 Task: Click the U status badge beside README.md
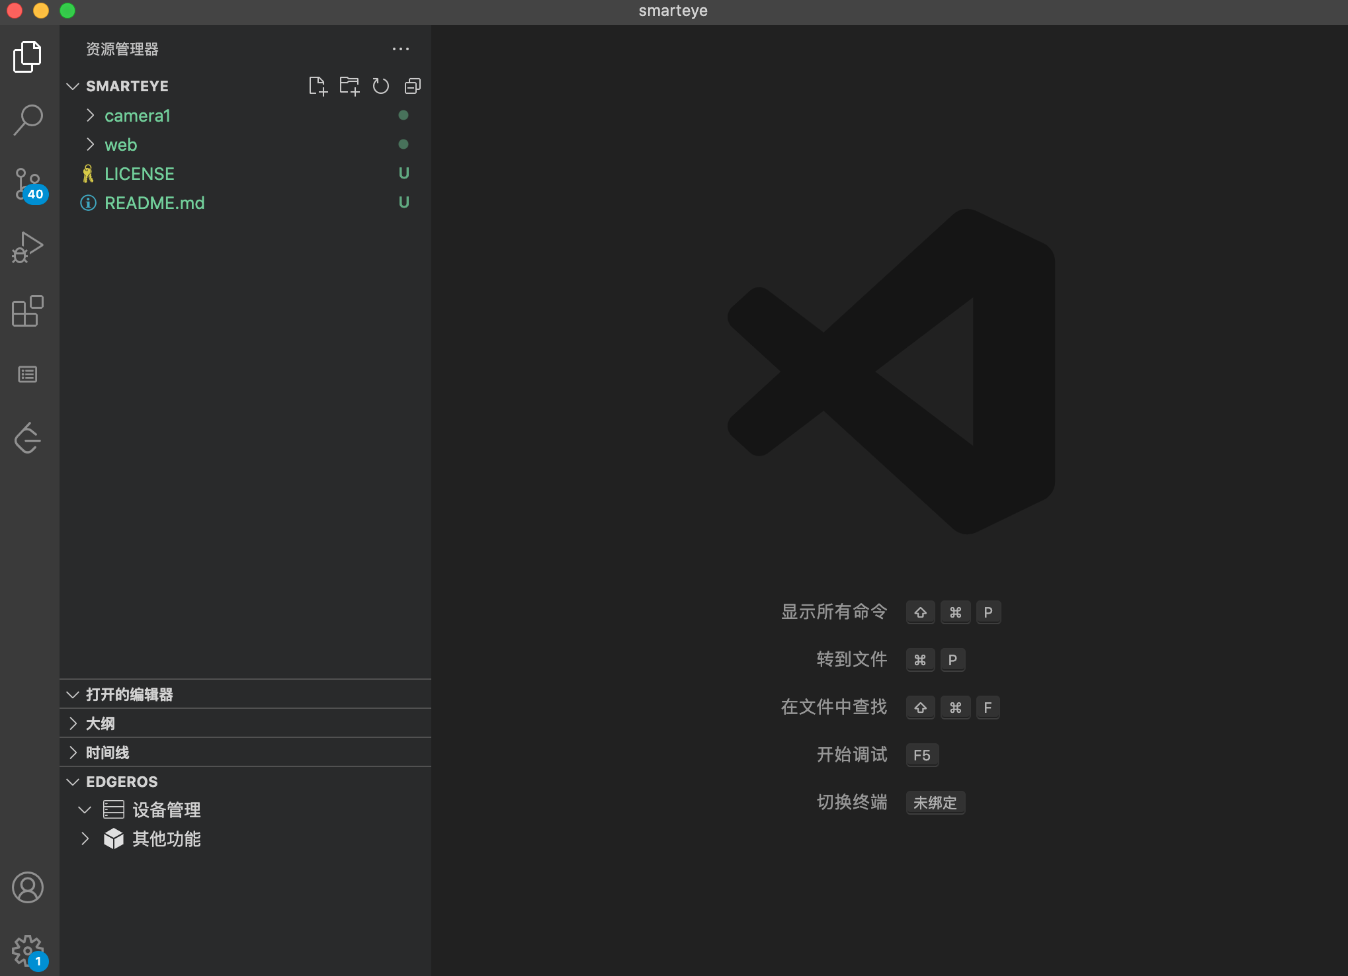pos(403,202)
